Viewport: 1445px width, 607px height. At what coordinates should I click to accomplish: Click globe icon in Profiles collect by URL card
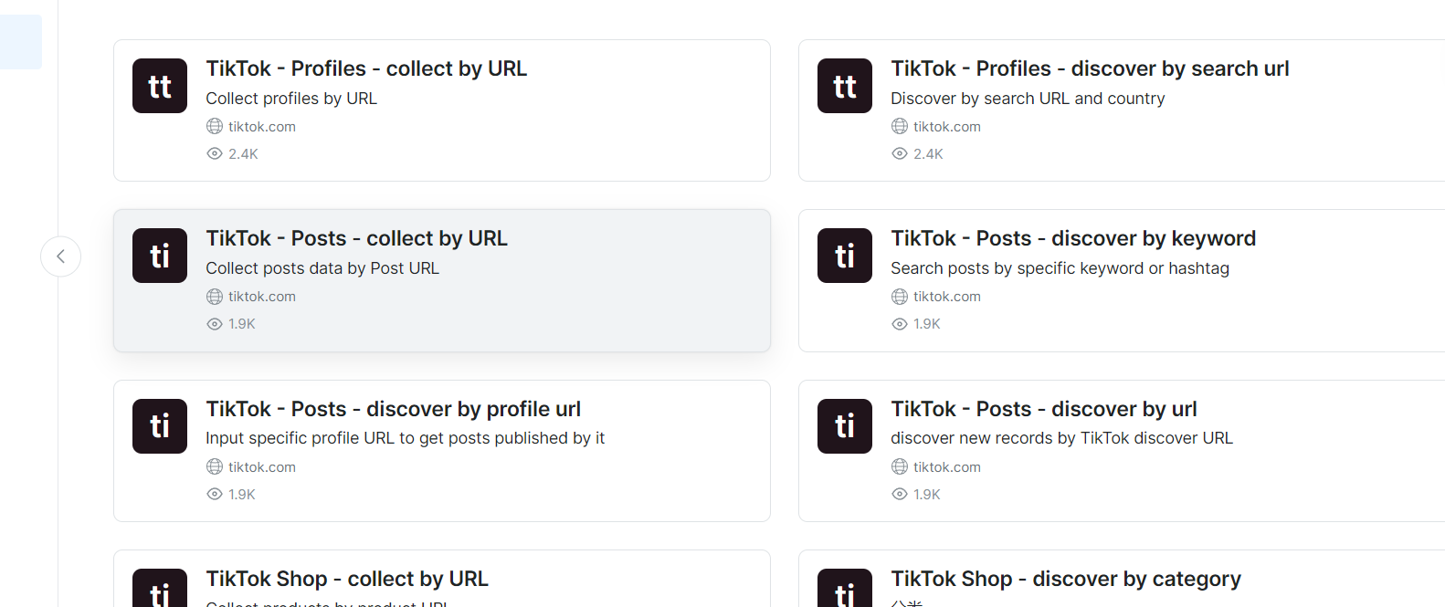click(215, 126)
